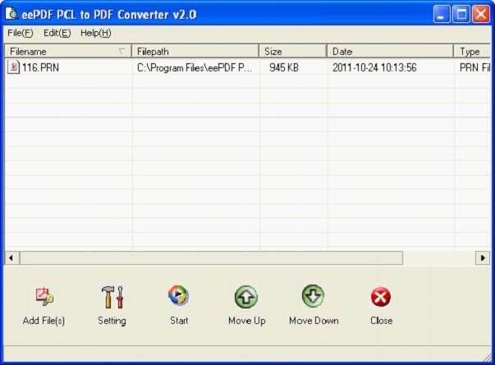Click the Move Down label text
The height and width of the screenshot is (365, 495).
(314, 321)
